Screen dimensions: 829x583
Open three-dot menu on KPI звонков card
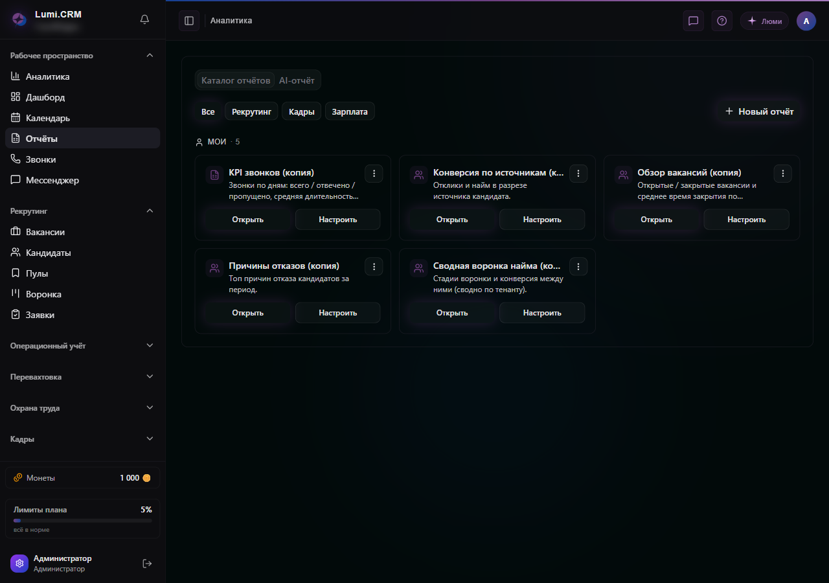click(x=374, y=174)
